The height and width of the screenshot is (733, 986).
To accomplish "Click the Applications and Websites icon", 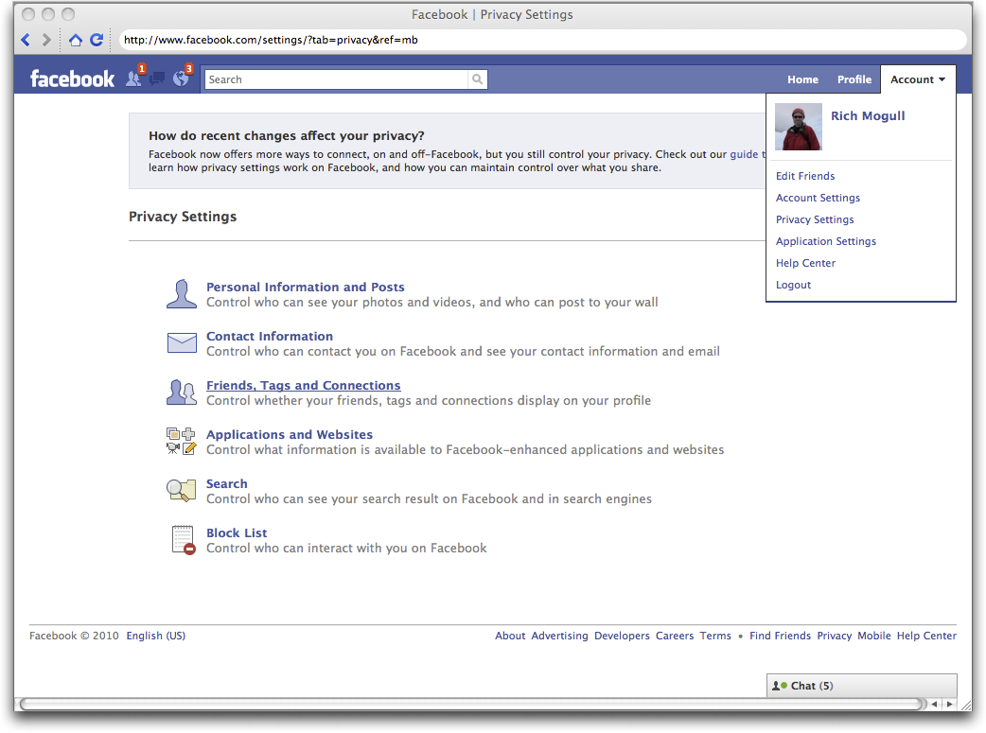I will (182, 441).
